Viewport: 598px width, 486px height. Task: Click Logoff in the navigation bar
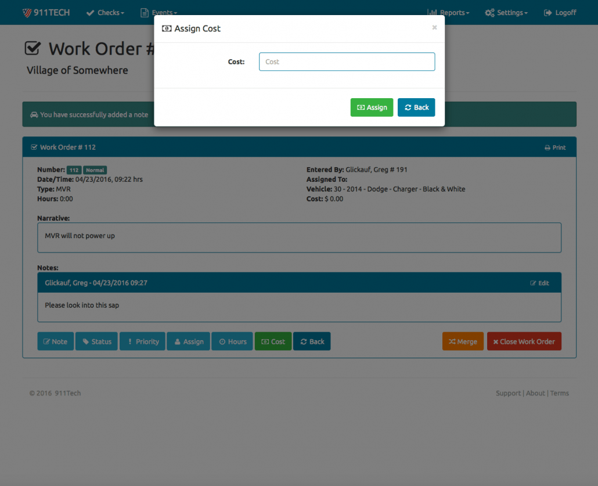point(560,12)
